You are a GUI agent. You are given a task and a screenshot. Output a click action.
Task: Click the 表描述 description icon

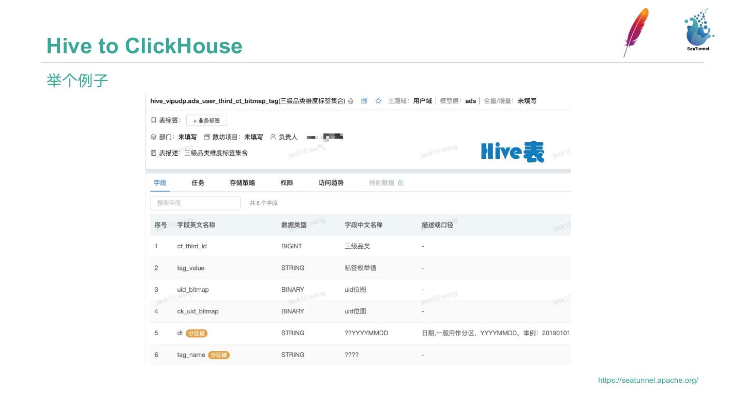tap(154, 153)
